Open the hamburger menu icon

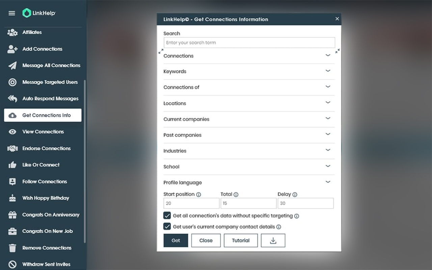coord(12,13)
